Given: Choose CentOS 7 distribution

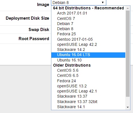Looking at the screenshot, I should point(88,19).
